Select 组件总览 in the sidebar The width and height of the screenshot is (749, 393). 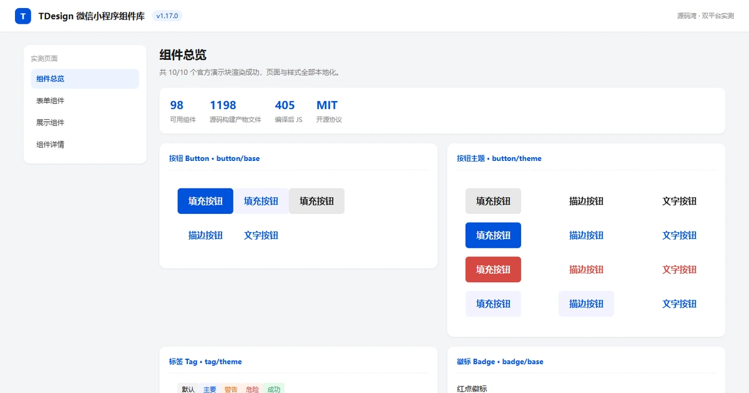[85, 79]
